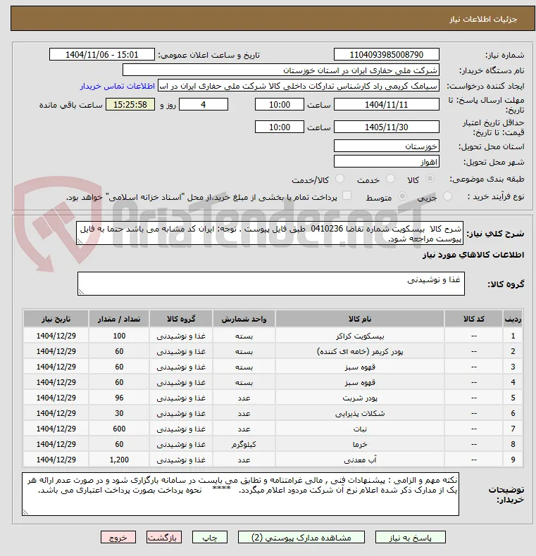Click the نام دستگاه خریدار field

click(281, 70)
